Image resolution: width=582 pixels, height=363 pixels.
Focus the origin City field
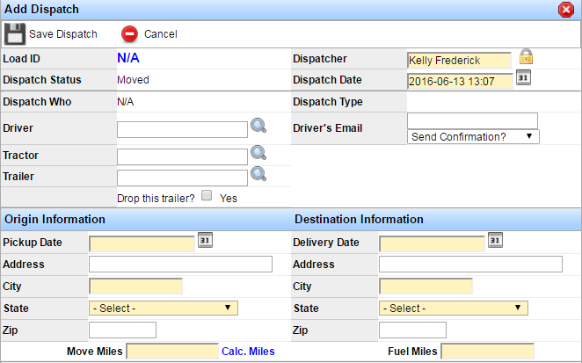(x=136, y=287)
